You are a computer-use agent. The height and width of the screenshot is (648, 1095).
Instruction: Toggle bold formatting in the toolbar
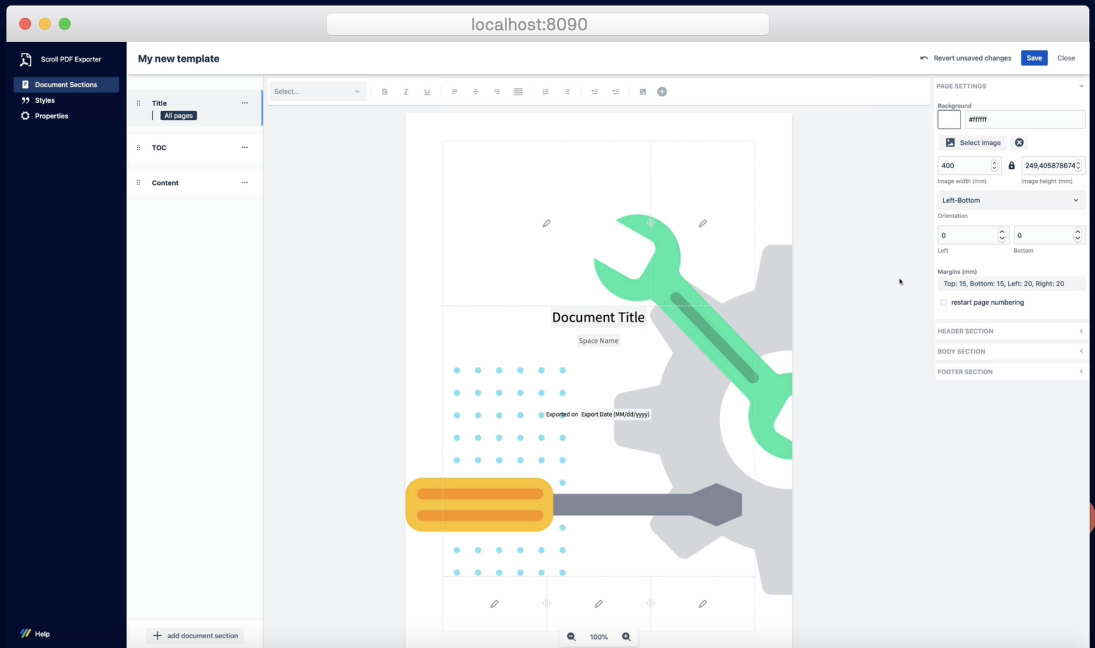tap(384, 92)
